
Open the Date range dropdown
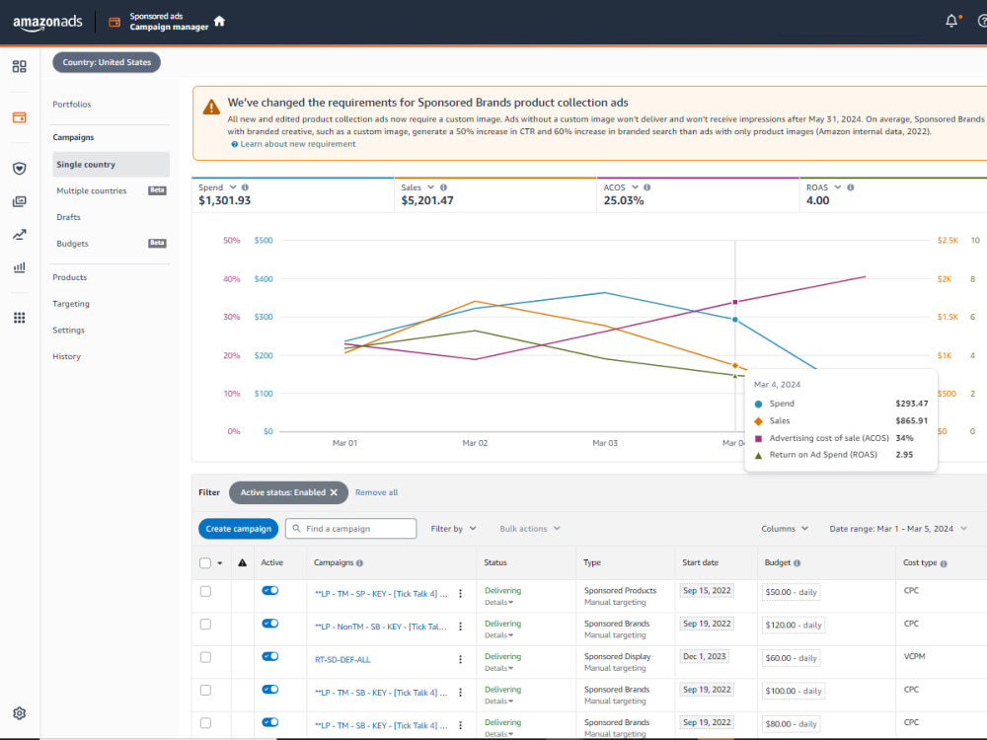pos(898,529)
